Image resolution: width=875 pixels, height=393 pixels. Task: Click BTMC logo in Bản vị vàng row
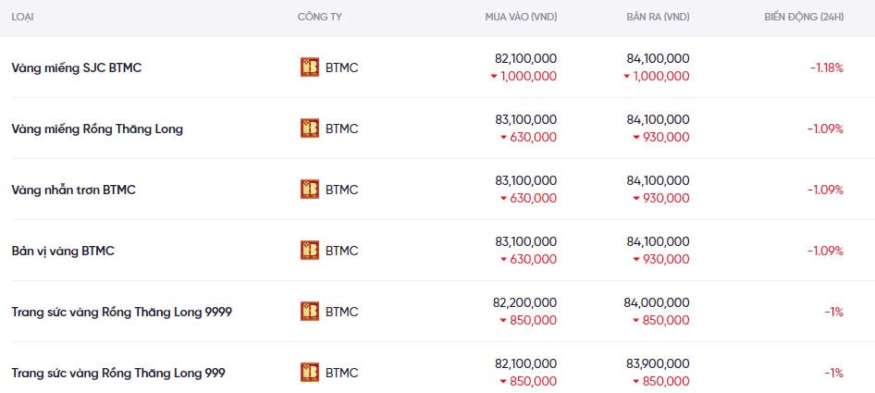pyautogui.click(x=310, y=251)
